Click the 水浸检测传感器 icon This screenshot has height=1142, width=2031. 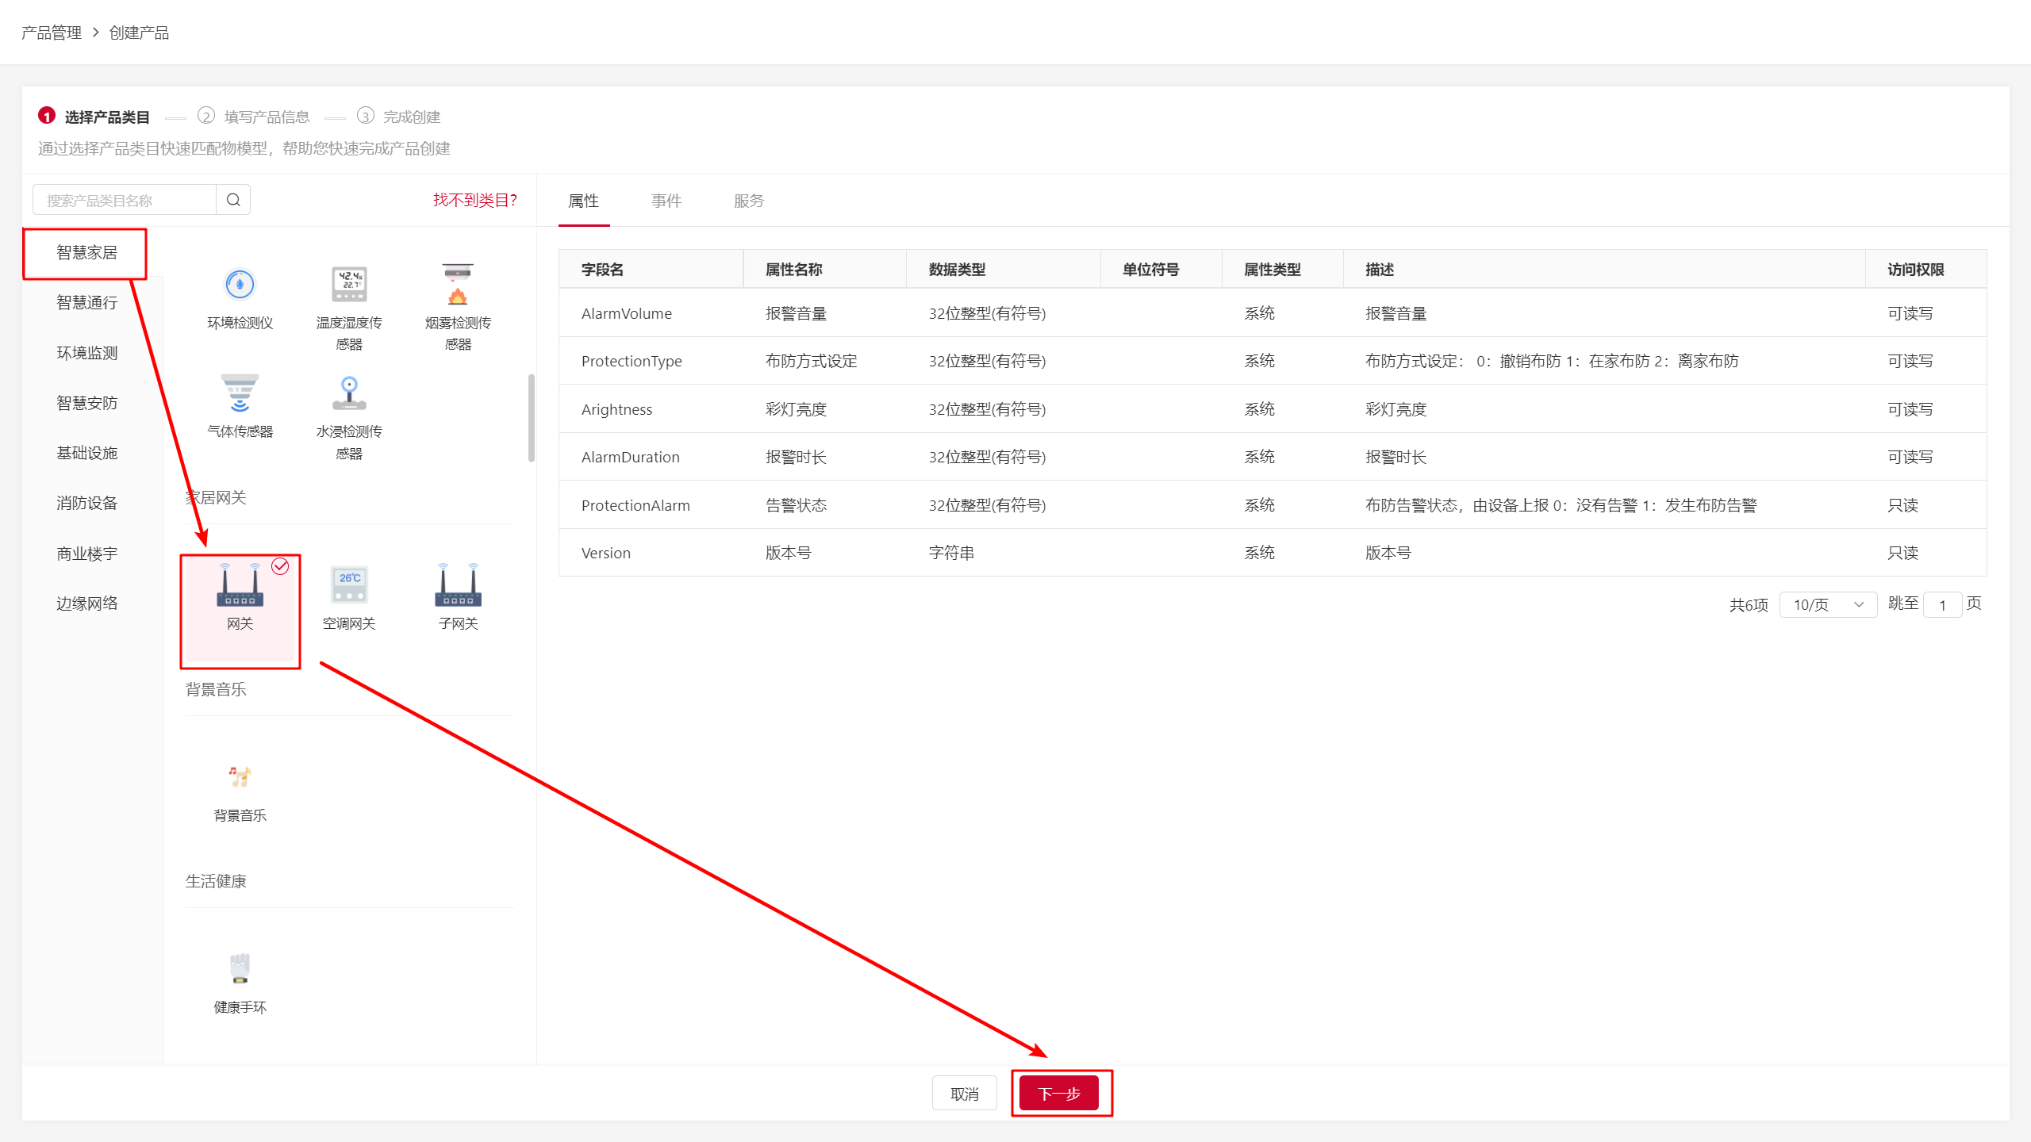(x=349, y=394)
